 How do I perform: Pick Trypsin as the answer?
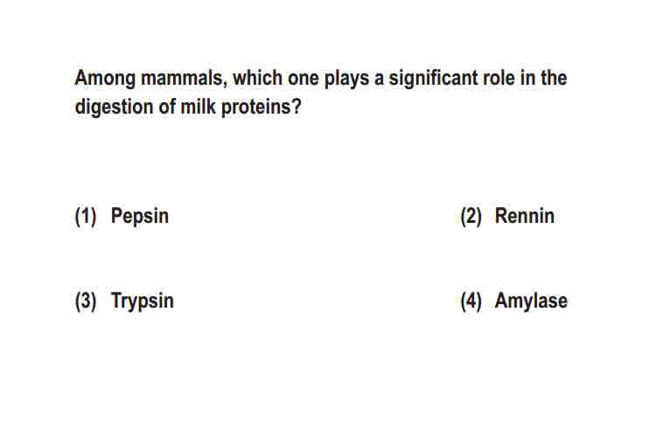coord(143,301)
